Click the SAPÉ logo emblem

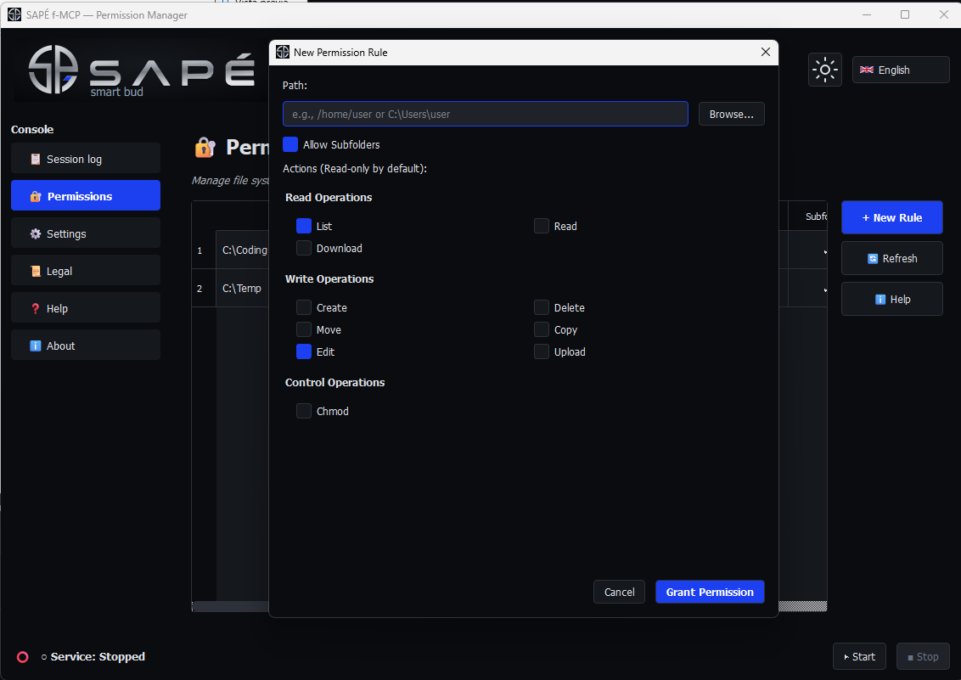pyautogui.click(x=54, y=70)
